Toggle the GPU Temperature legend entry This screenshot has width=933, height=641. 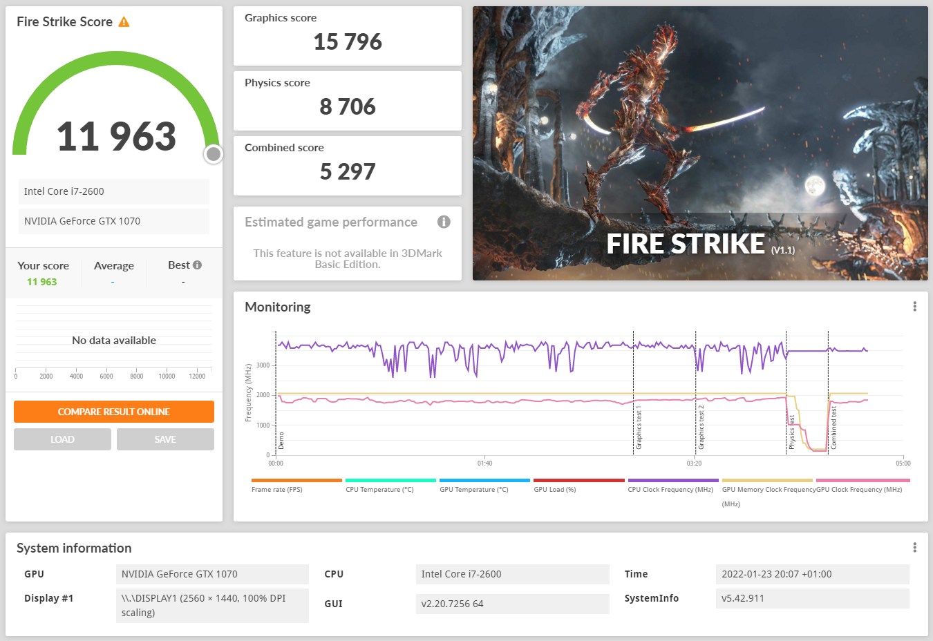click(x=484, y=486)
